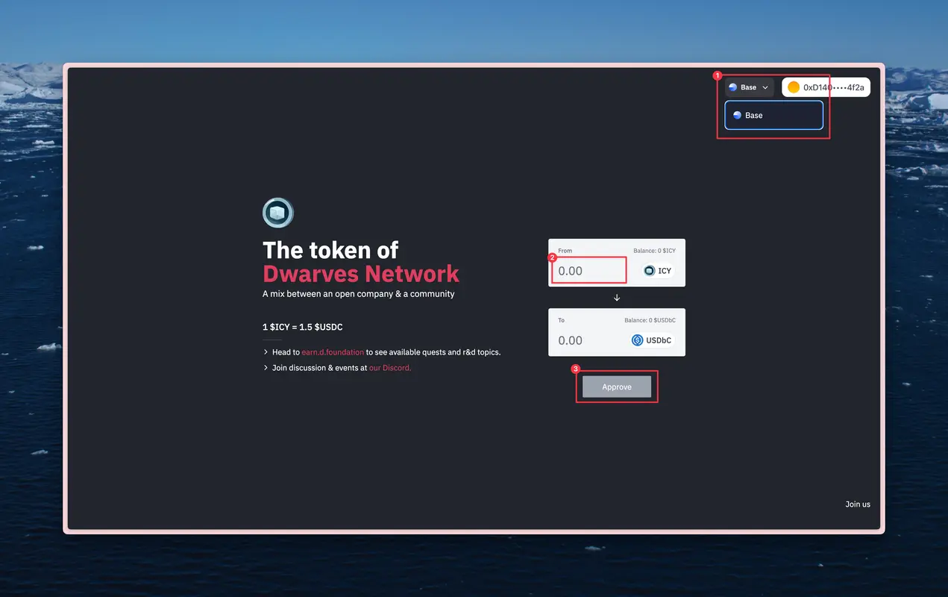This screenshot has width=948, height=597.
Task: Focus the From amount input field
Action: tap(589, 271)
